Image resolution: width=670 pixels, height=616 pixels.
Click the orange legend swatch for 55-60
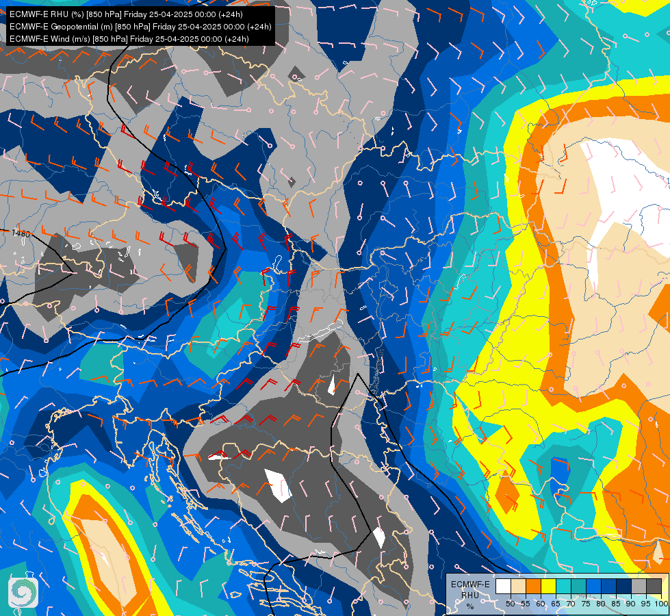[533, 586]
